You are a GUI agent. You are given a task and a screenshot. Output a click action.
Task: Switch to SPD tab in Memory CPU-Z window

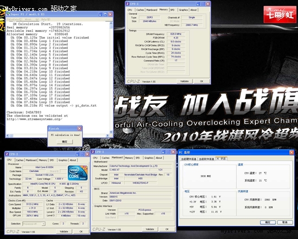click(x=172, y=10)
